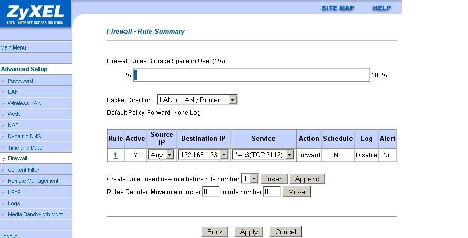The image size is (468, 238).
Task: Open rule 1 link in table
Action: [x=115, y=155]
